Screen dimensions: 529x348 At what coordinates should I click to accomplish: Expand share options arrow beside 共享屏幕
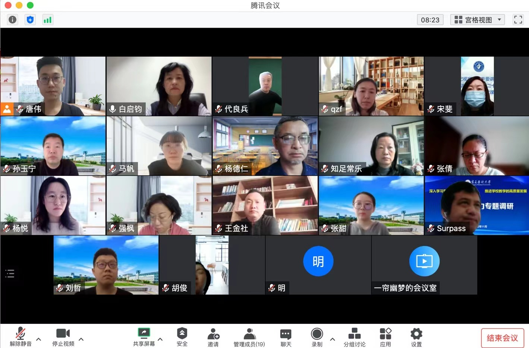[160, 339]
